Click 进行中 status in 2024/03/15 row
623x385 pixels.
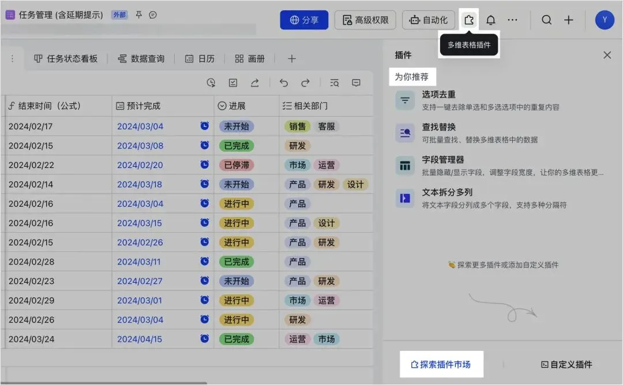pos(237,223)
